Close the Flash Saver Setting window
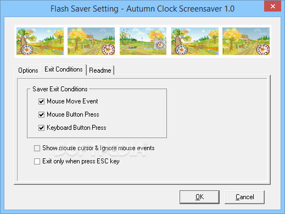285x214 pixels. [273, 7]
